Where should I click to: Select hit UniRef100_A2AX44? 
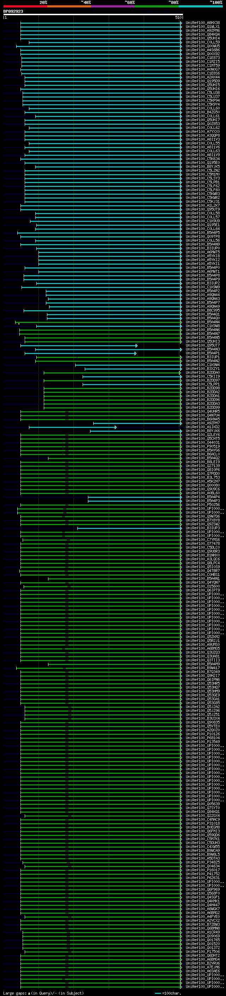(x=203, y=77)
